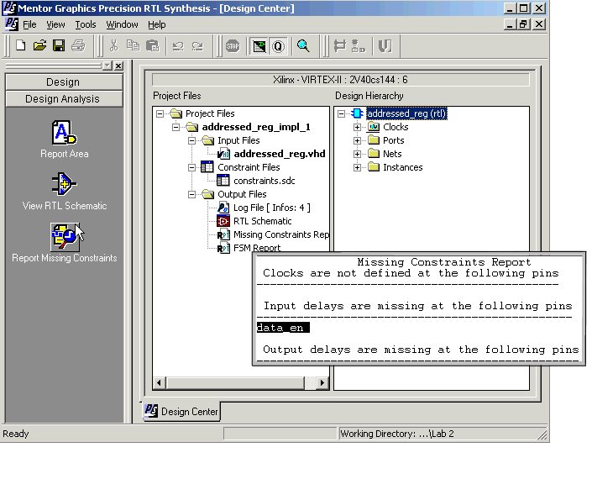Collapse the addressed_reg (rtl) hierarchy
Image resolution: width=592 pixels, height=479 pixels.
pos(341,113)
